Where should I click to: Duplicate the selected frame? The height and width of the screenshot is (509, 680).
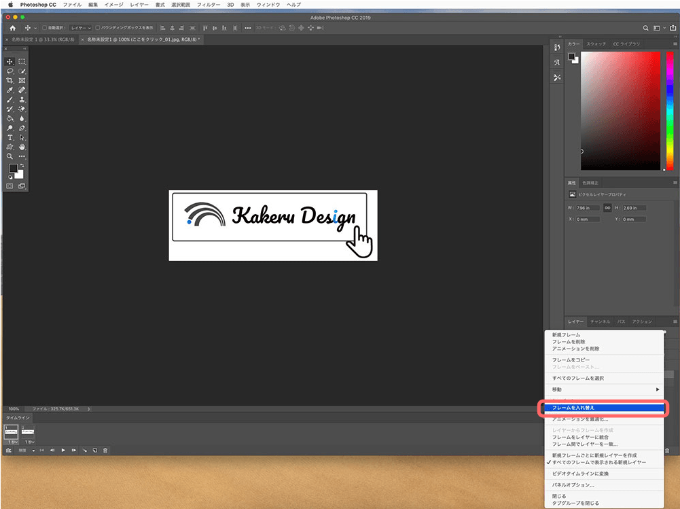95,451
